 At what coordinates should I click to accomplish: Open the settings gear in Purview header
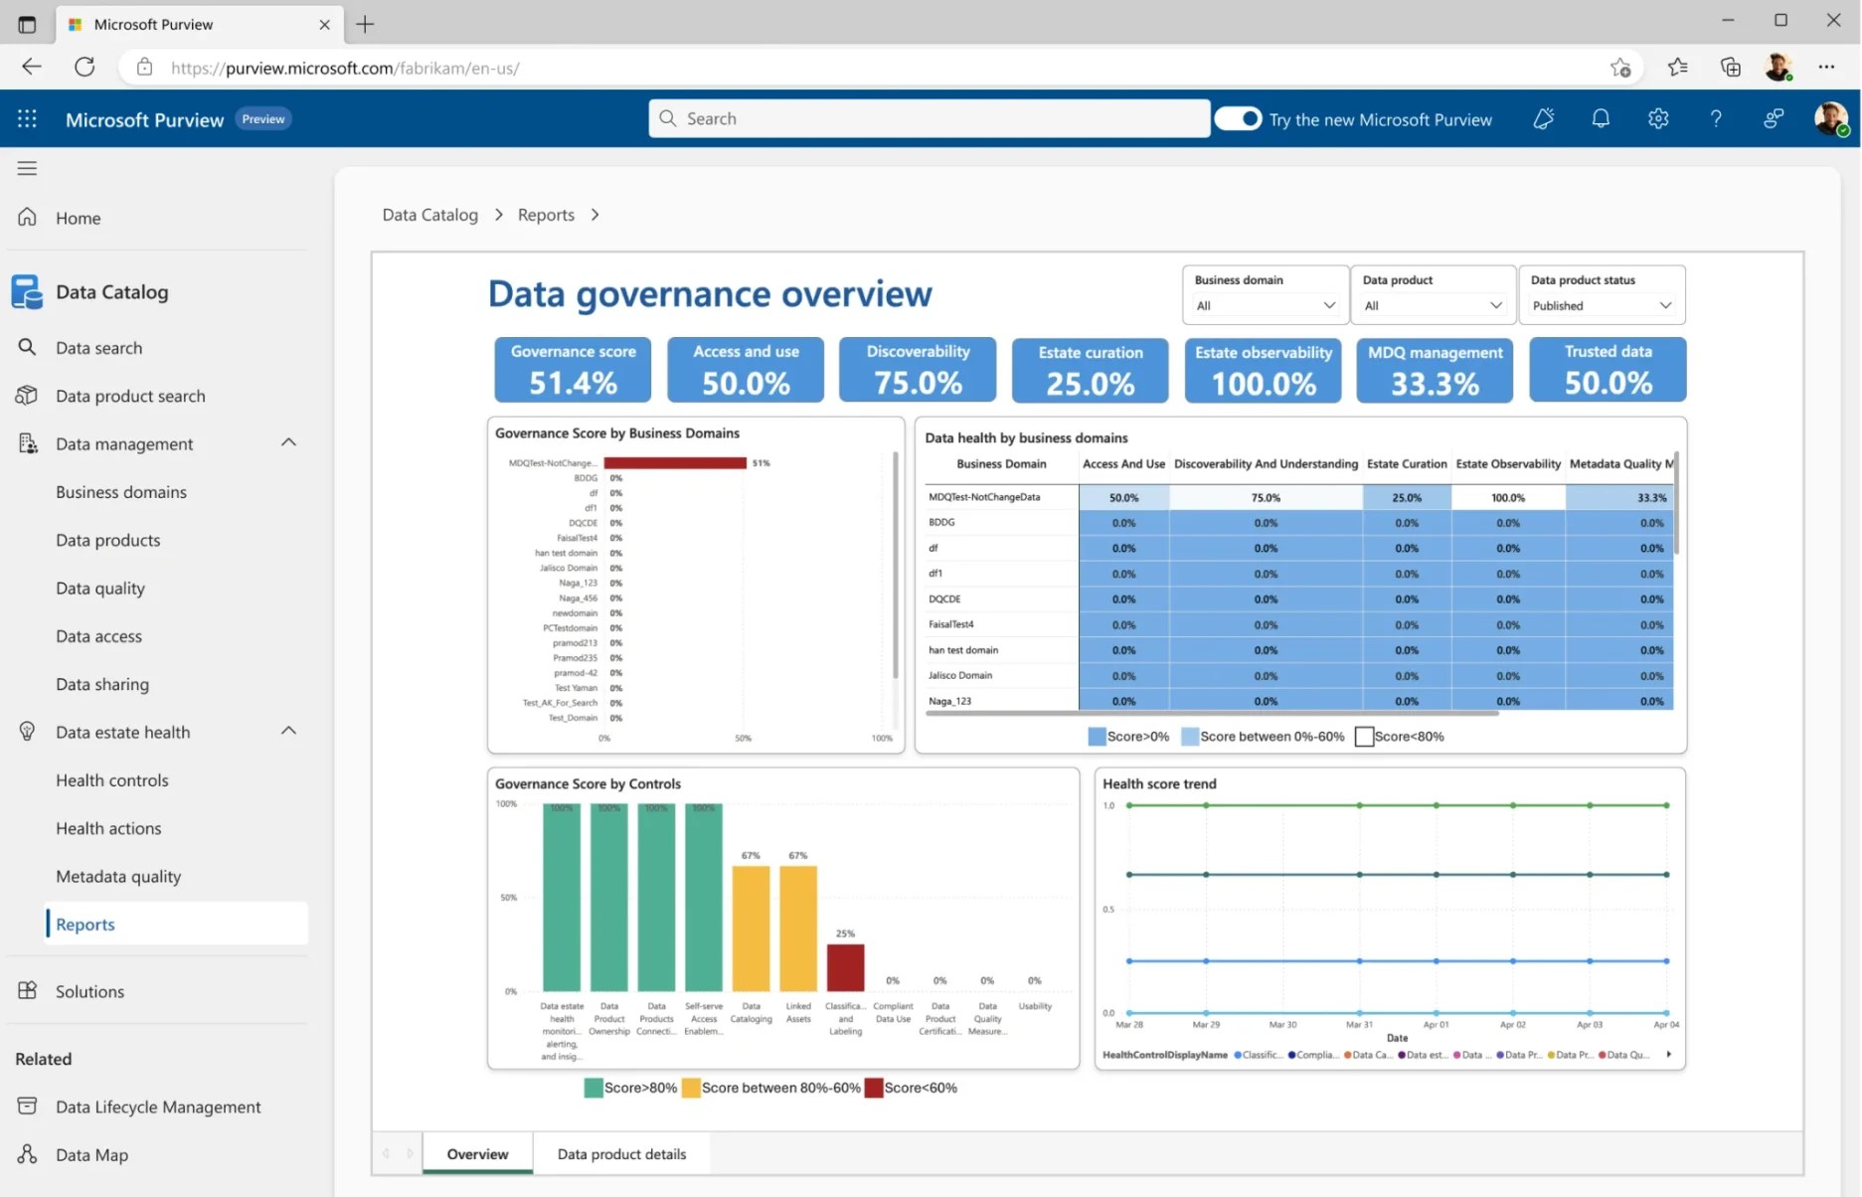click(x=1658, y=118)
